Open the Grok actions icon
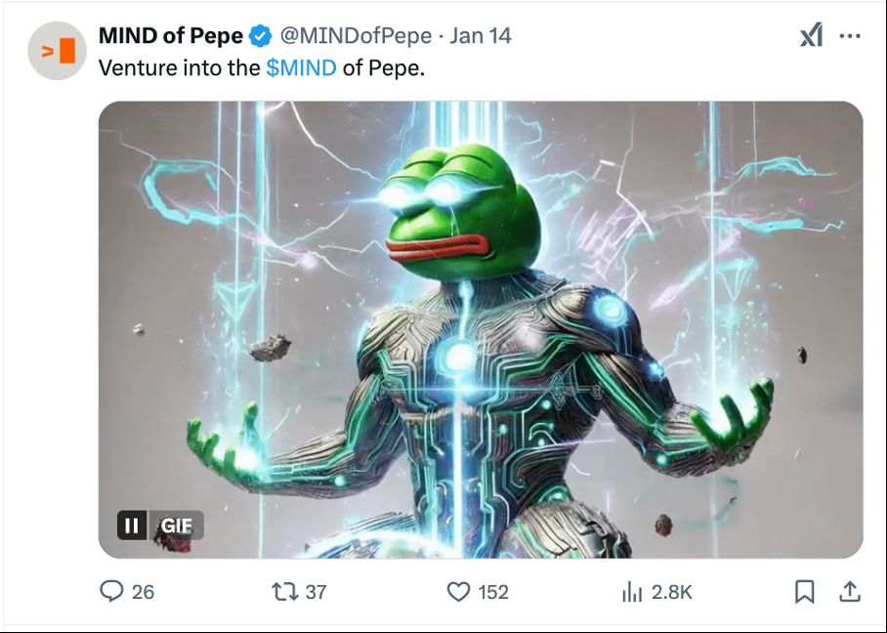 (812, 36)
